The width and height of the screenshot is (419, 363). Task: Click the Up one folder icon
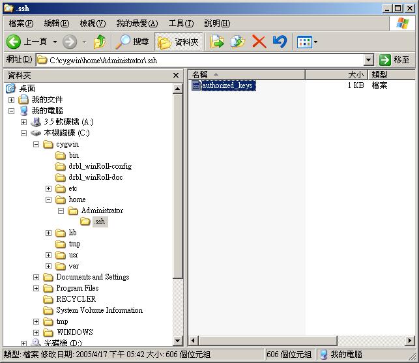click(x=99, y=42)
